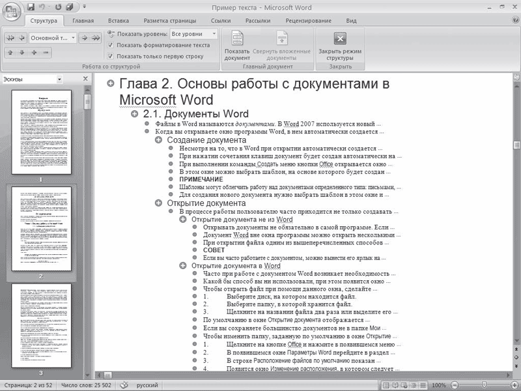
Task: Switch to the Главная tab
Action: point(83,21)
